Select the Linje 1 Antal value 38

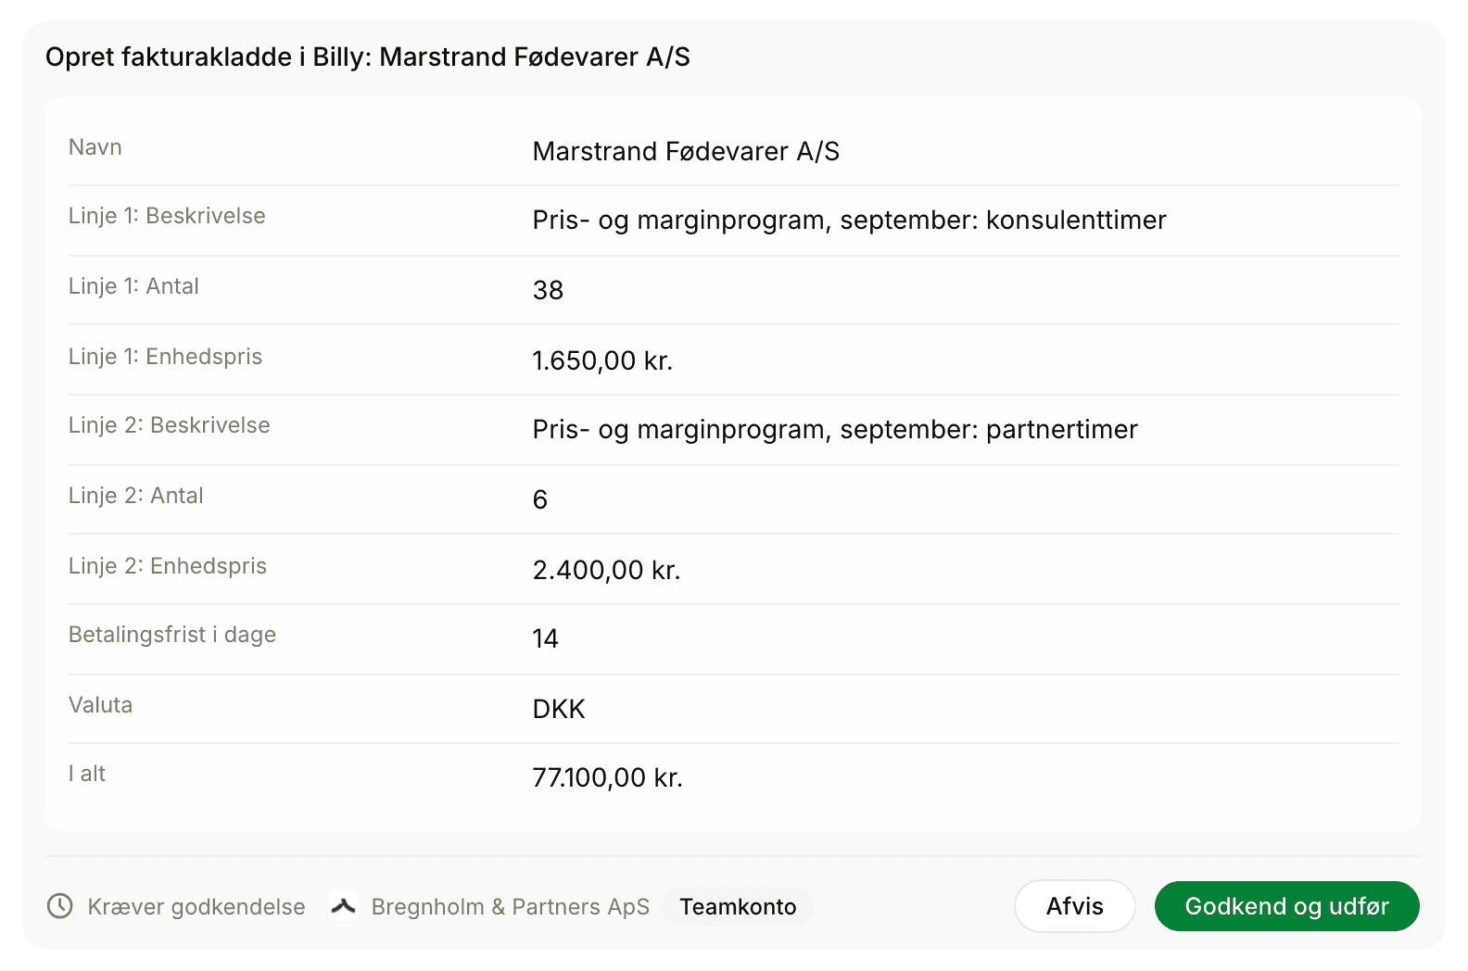coord(549,290)
